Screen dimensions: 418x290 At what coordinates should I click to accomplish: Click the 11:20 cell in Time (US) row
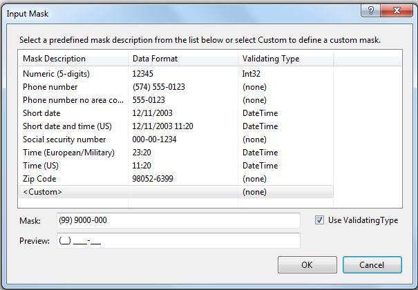click(142, 166)
